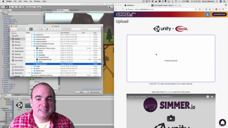This screenshot has width=228, height=128.
Task: Click the SIMMER upload arrow button
Action: 207,14
